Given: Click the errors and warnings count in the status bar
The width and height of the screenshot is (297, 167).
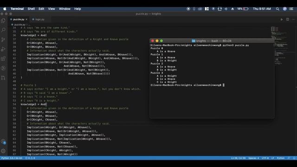Looking at the screenshot, I should [x=30, y=158].
